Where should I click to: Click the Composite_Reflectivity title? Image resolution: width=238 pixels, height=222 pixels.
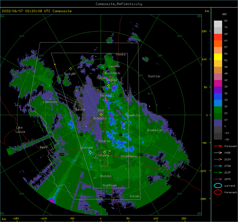[x=119, y=4]
